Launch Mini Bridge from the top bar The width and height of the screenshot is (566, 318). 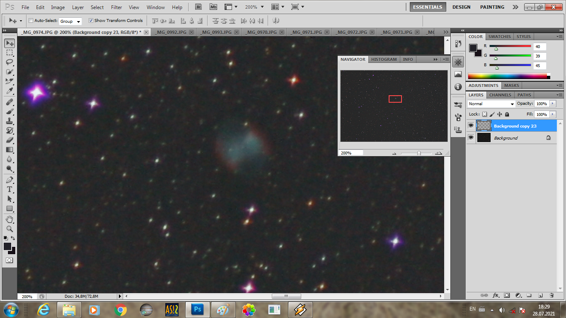click(213, 7)
